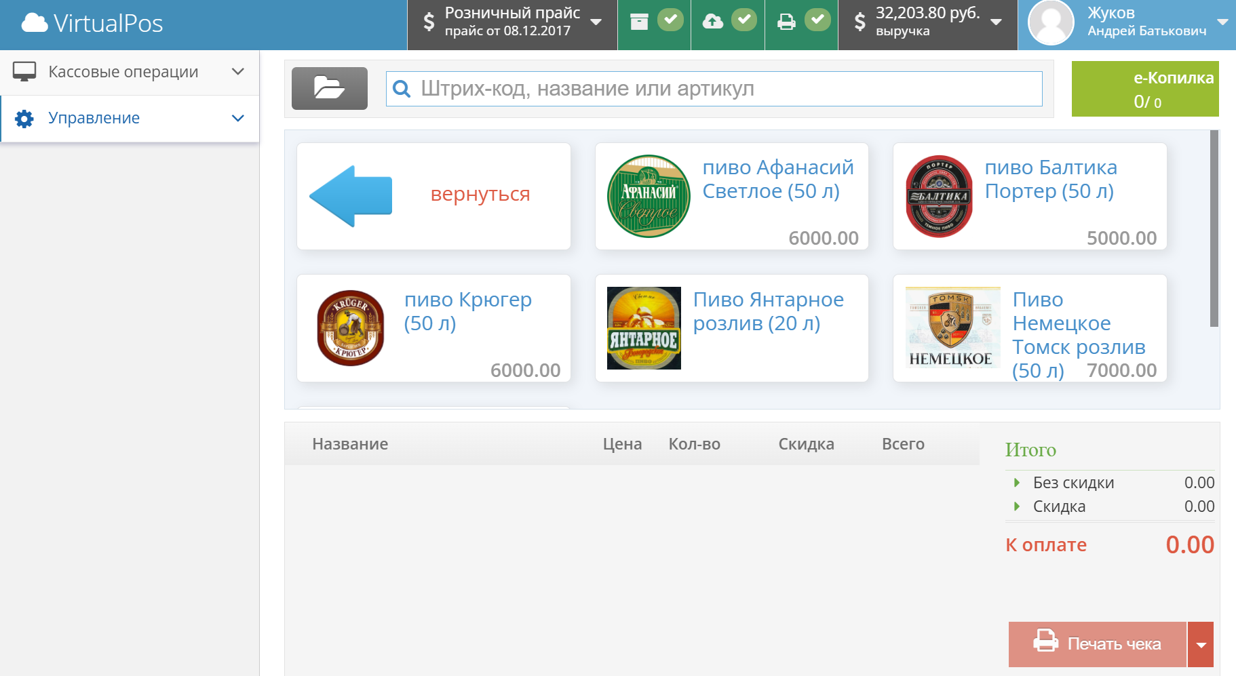1236x676 pixels.
Task: Click the dollar icon beside Розничный прайс
Action: 429,22
